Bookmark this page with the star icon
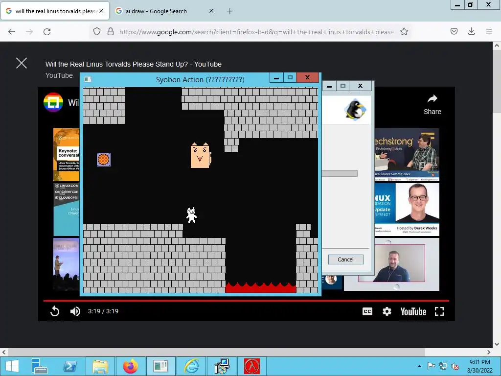501x376 pixels. coord(404,31)
